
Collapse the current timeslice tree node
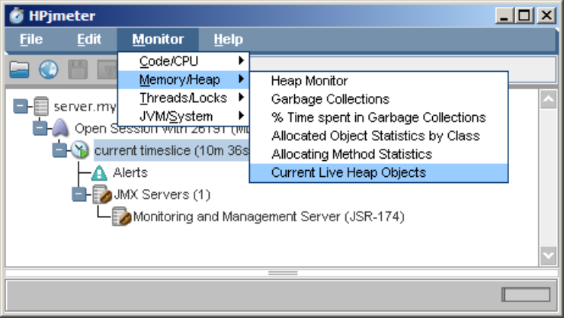pyautogui.click(x=59, y=150)
